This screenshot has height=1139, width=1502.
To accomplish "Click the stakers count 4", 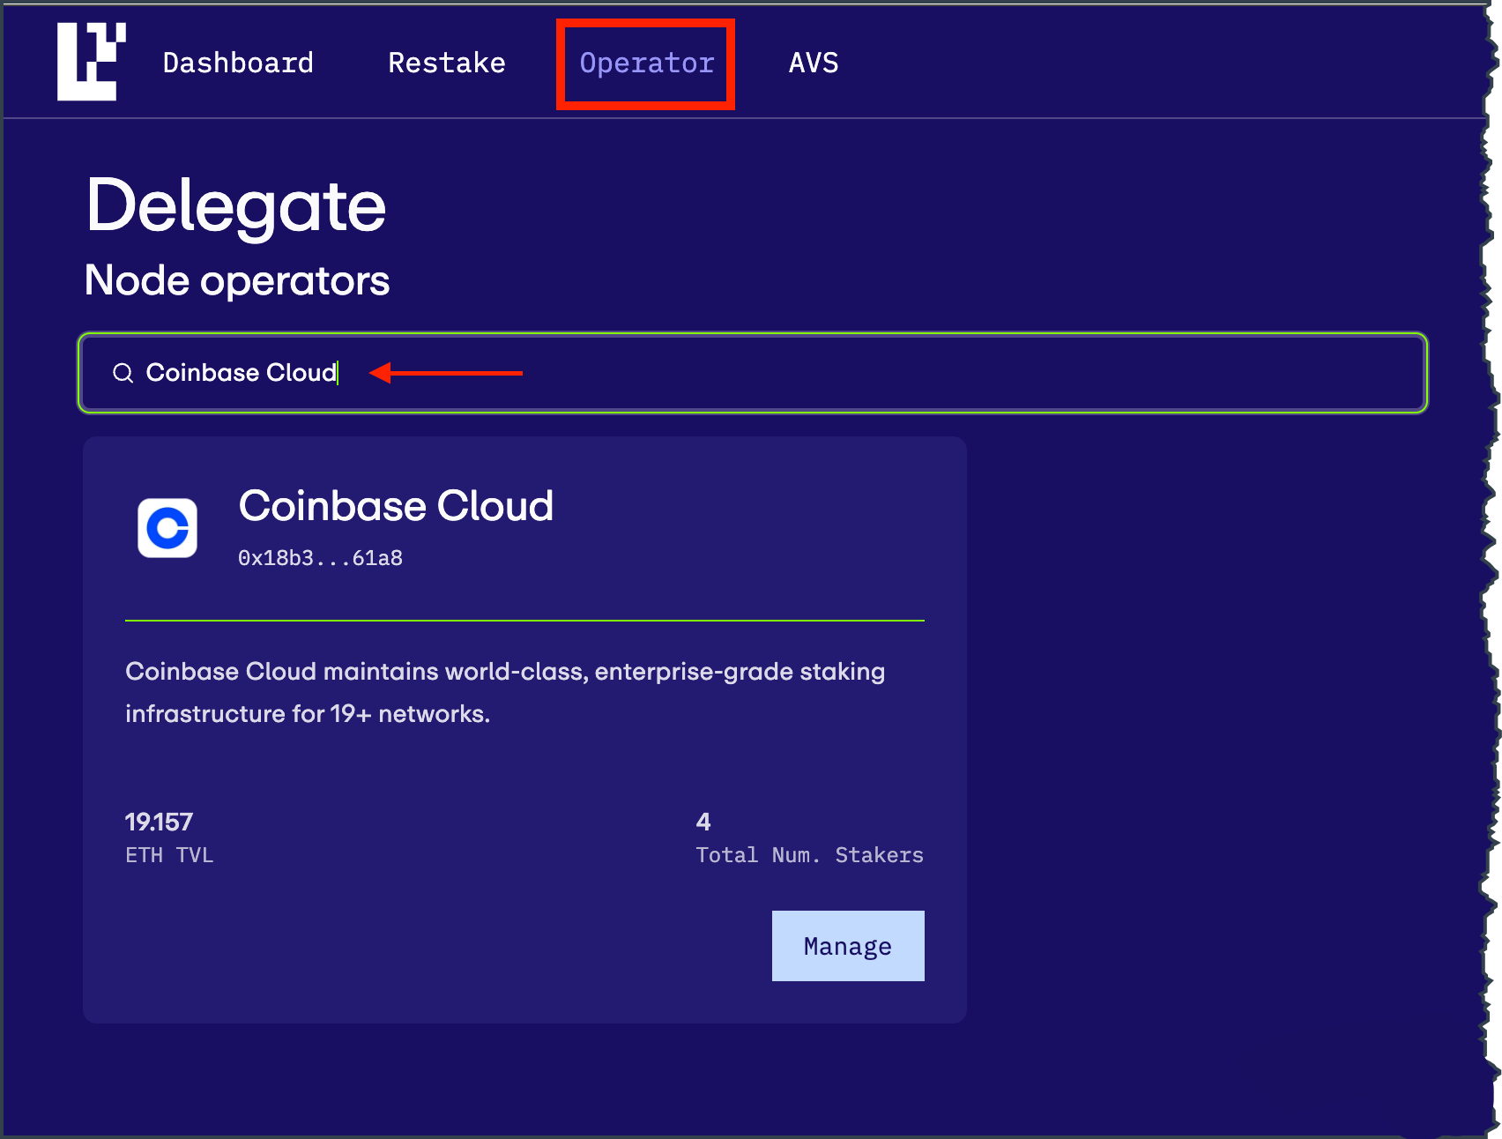I will click(x=703, y=822).
